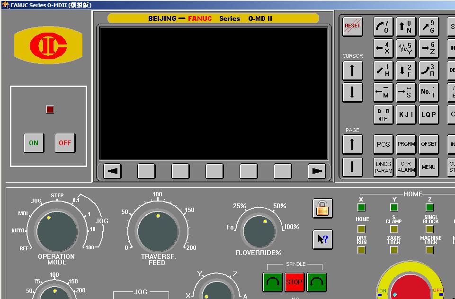The height and width of the screenshot is (299, 455).
Task: Click the 9 G keypad key
Action: 428,26
